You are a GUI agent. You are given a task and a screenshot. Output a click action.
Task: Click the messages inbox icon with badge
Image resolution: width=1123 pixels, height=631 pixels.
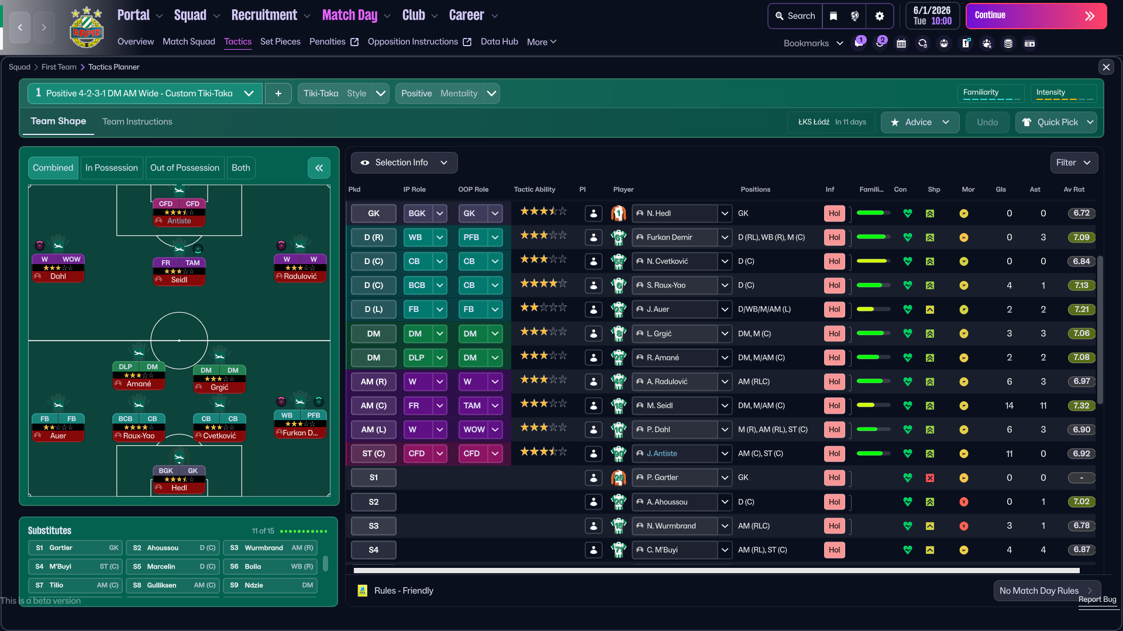(x=859, y=43)
